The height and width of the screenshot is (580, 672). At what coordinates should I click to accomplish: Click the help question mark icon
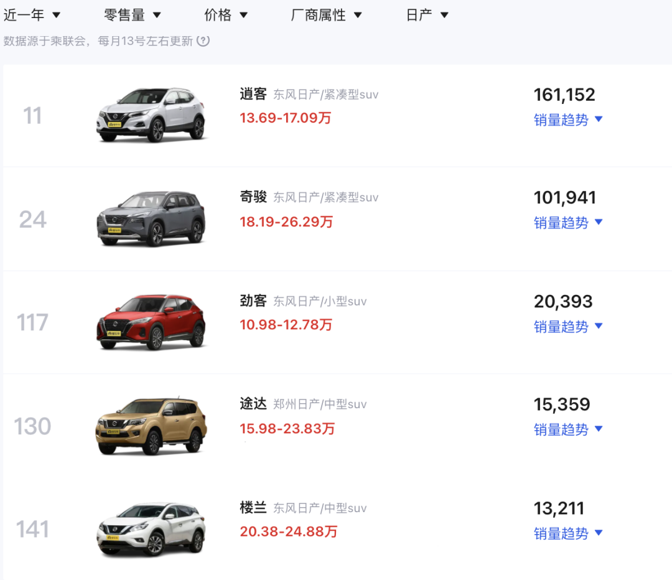click(203, 41)
